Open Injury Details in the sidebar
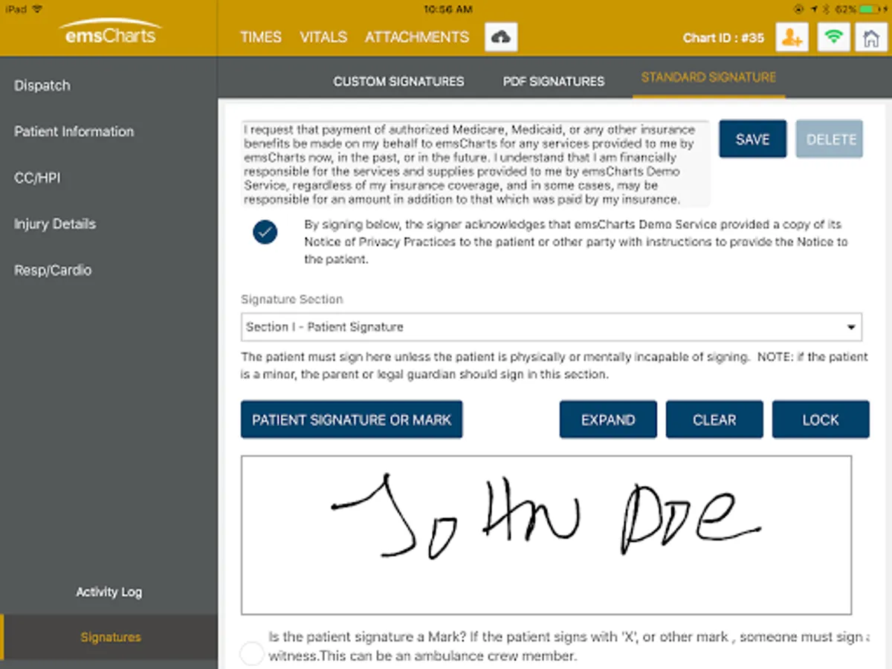Viewport: 892px width, 669px height. [x=55, y=224]
